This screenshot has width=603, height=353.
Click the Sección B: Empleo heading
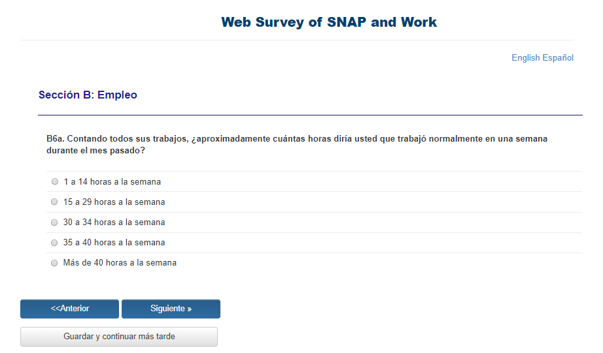click(x=88, y=95)
